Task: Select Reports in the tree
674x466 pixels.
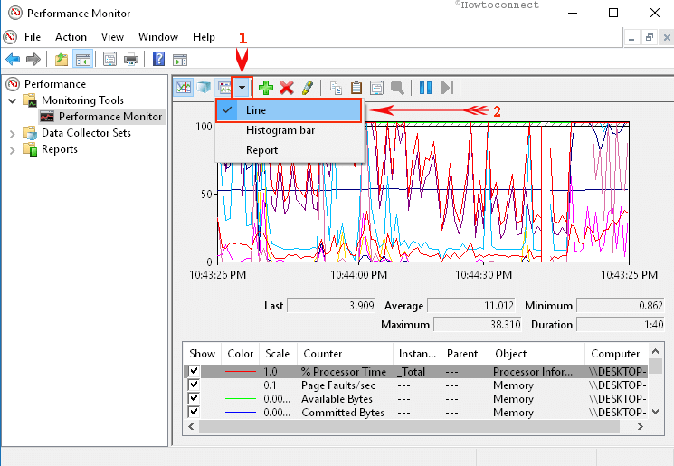Action: 60,149
